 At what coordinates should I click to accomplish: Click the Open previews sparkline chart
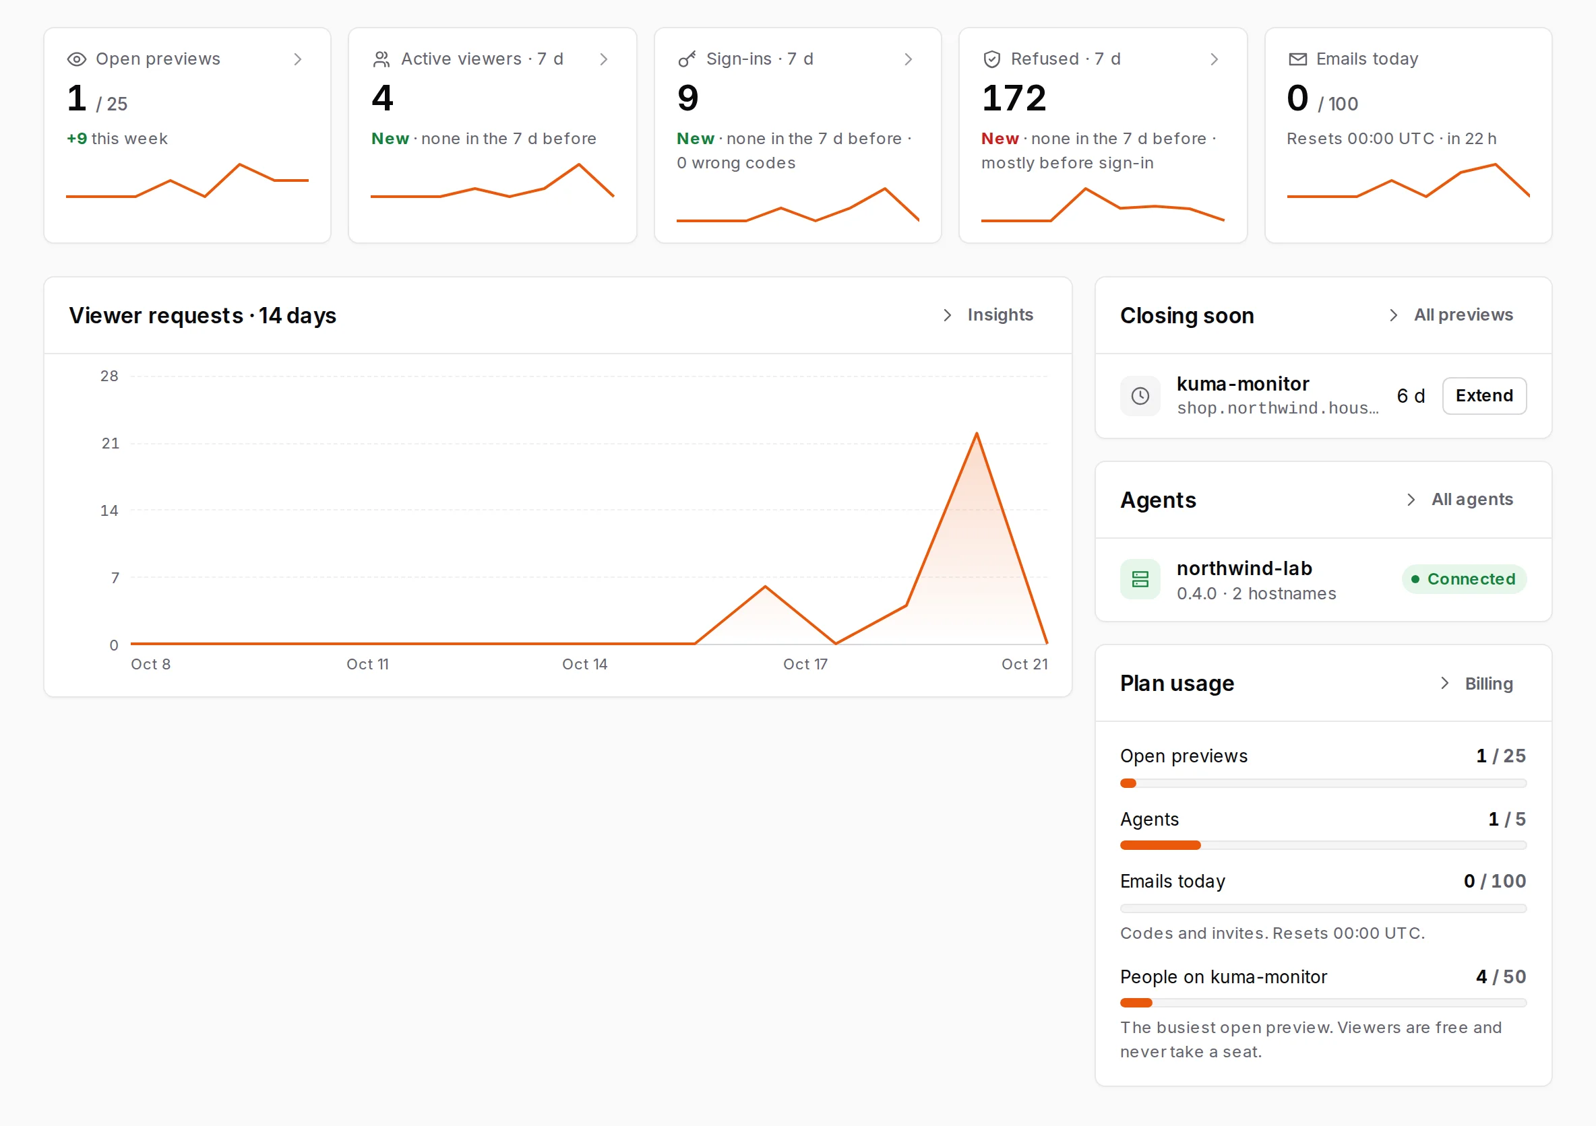click(x=187, y=180)
